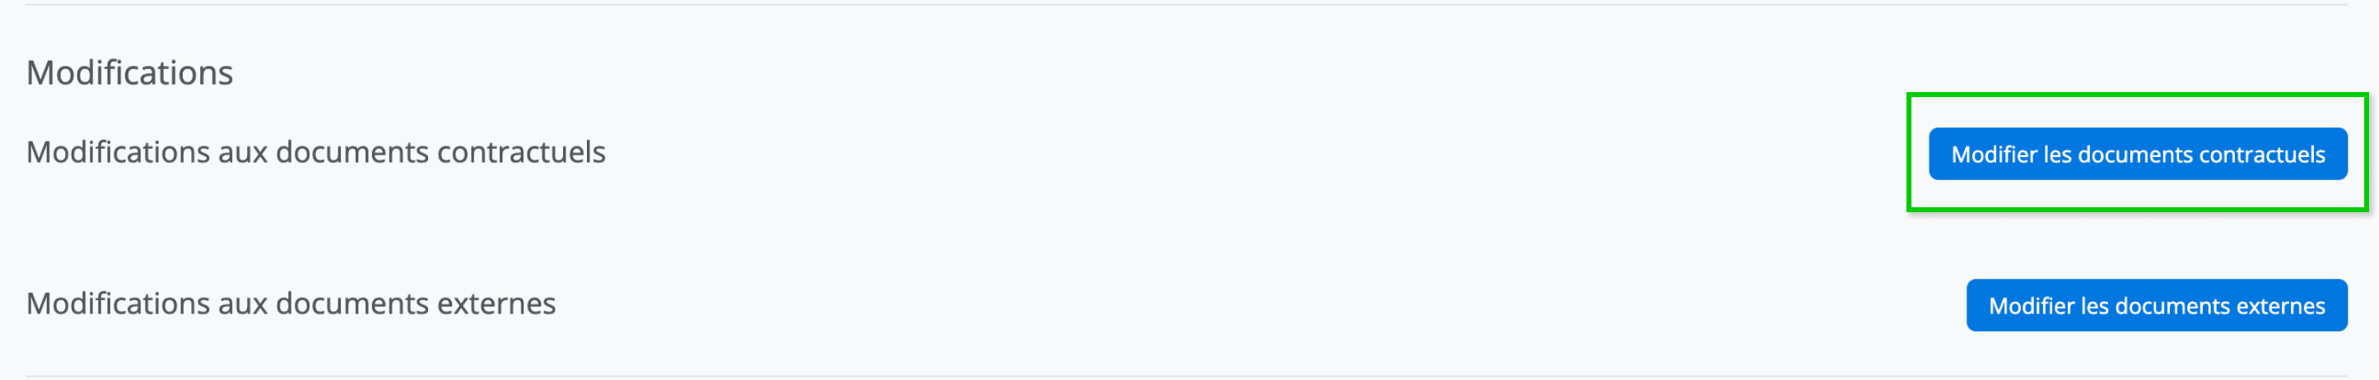Click the 'Modifications aux documents externes' label
The image size is (2379, 380).
tap(290, 304)
